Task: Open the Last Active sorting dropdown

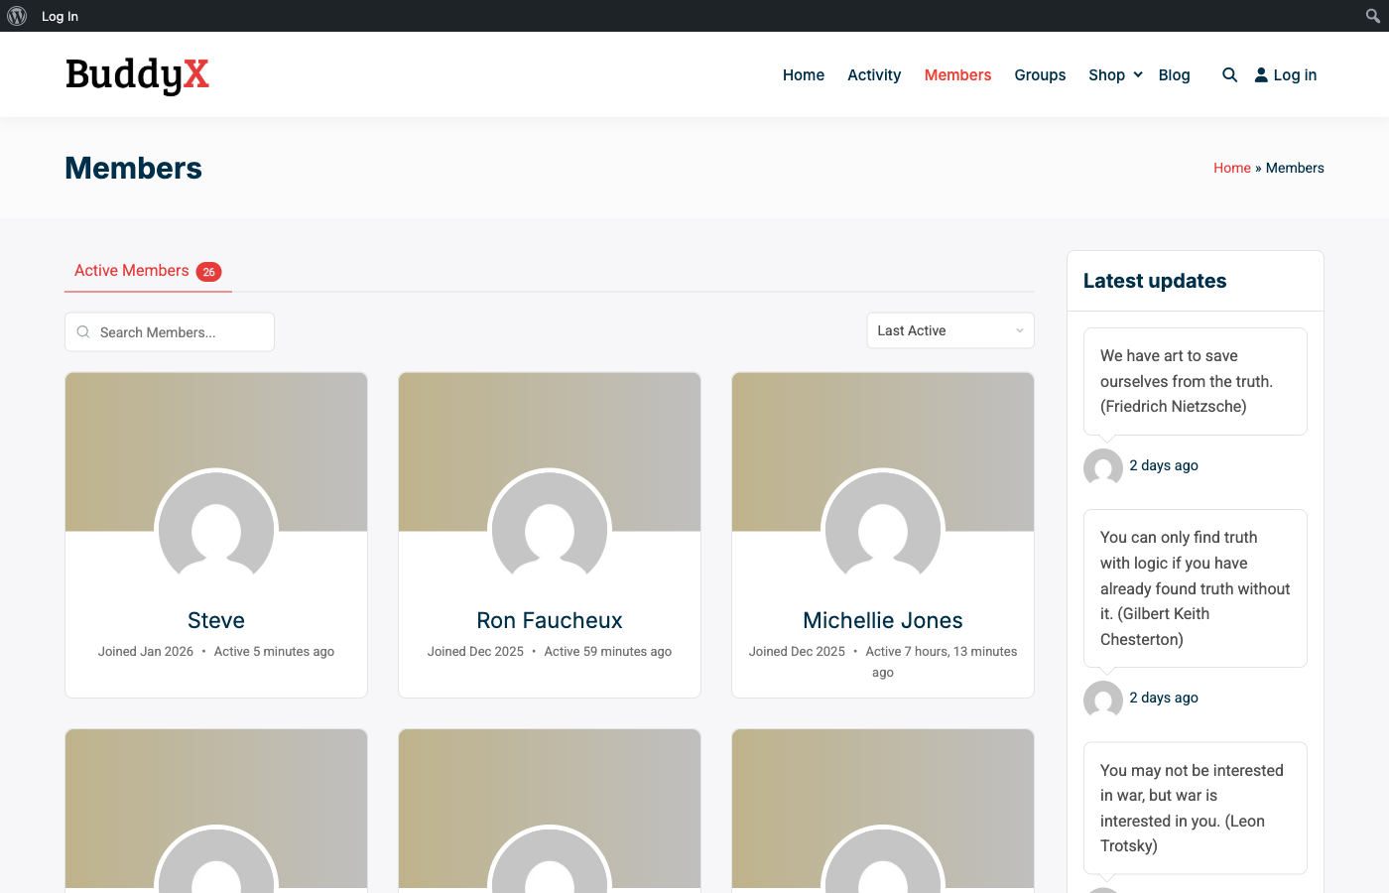Action: [x=949, y=329]
